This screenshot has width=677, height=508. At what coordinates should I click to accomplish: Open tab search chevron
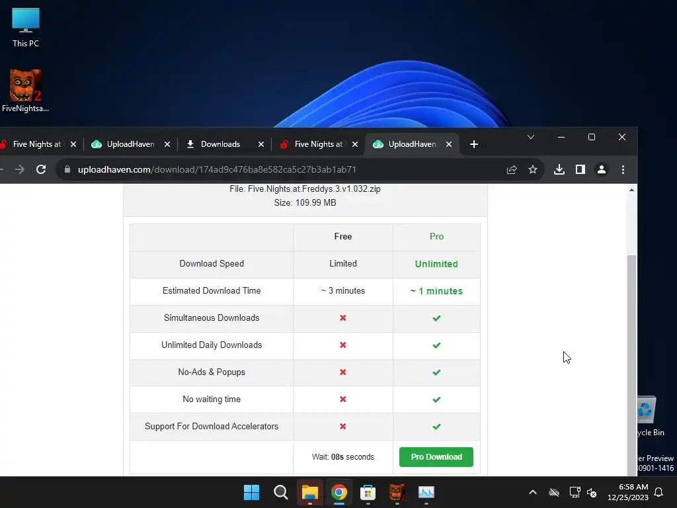(531, 137)
